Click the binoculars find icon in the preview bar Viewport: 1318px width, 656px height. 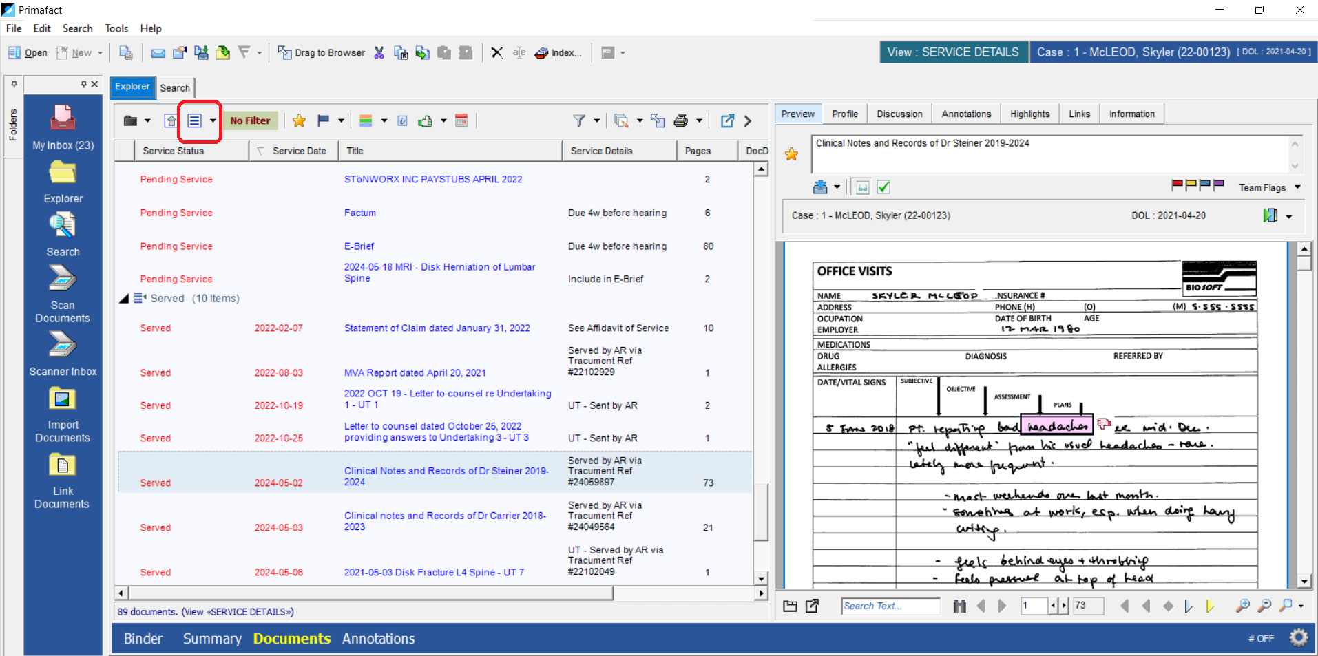coord(959,606)
